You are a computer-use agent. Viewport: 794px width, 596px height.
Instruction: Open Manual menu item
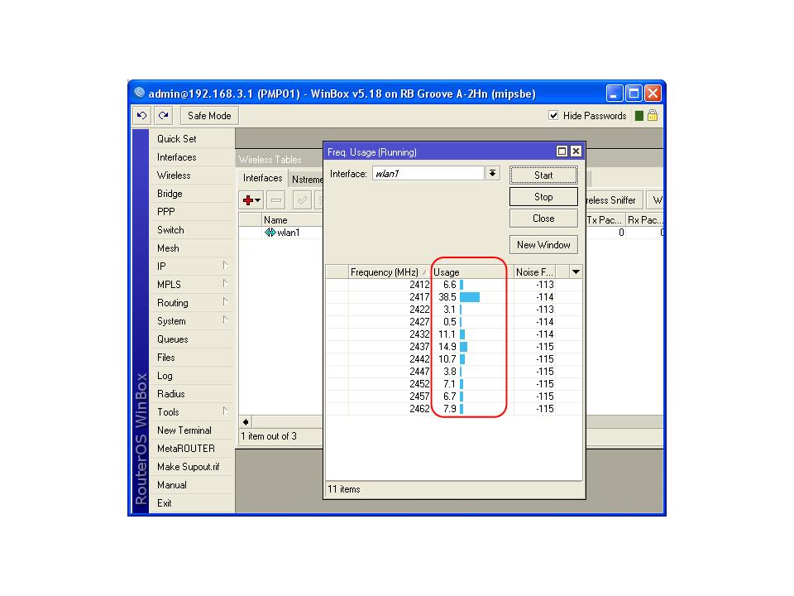point(191,485)
